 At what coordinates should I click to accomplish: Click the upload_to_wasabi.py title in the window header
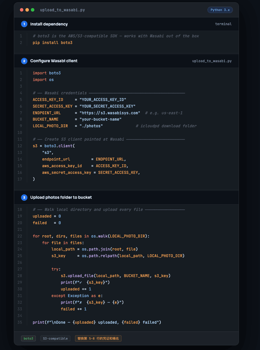click(x=63, y=10)
